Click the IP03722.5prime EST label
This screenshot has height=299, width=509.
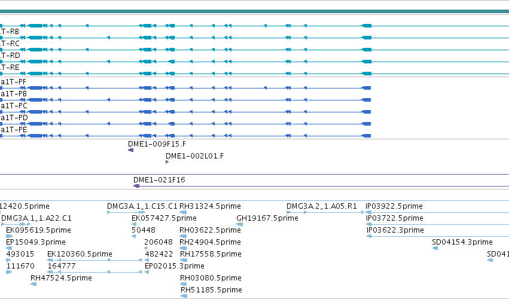[x=394, y=218]
